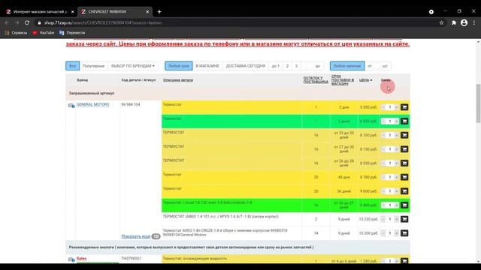Select the ДОСТАВКА СЕГОДНЯ filter
Image resolution: width=481 pixels, height=270 pixels.
246,66
